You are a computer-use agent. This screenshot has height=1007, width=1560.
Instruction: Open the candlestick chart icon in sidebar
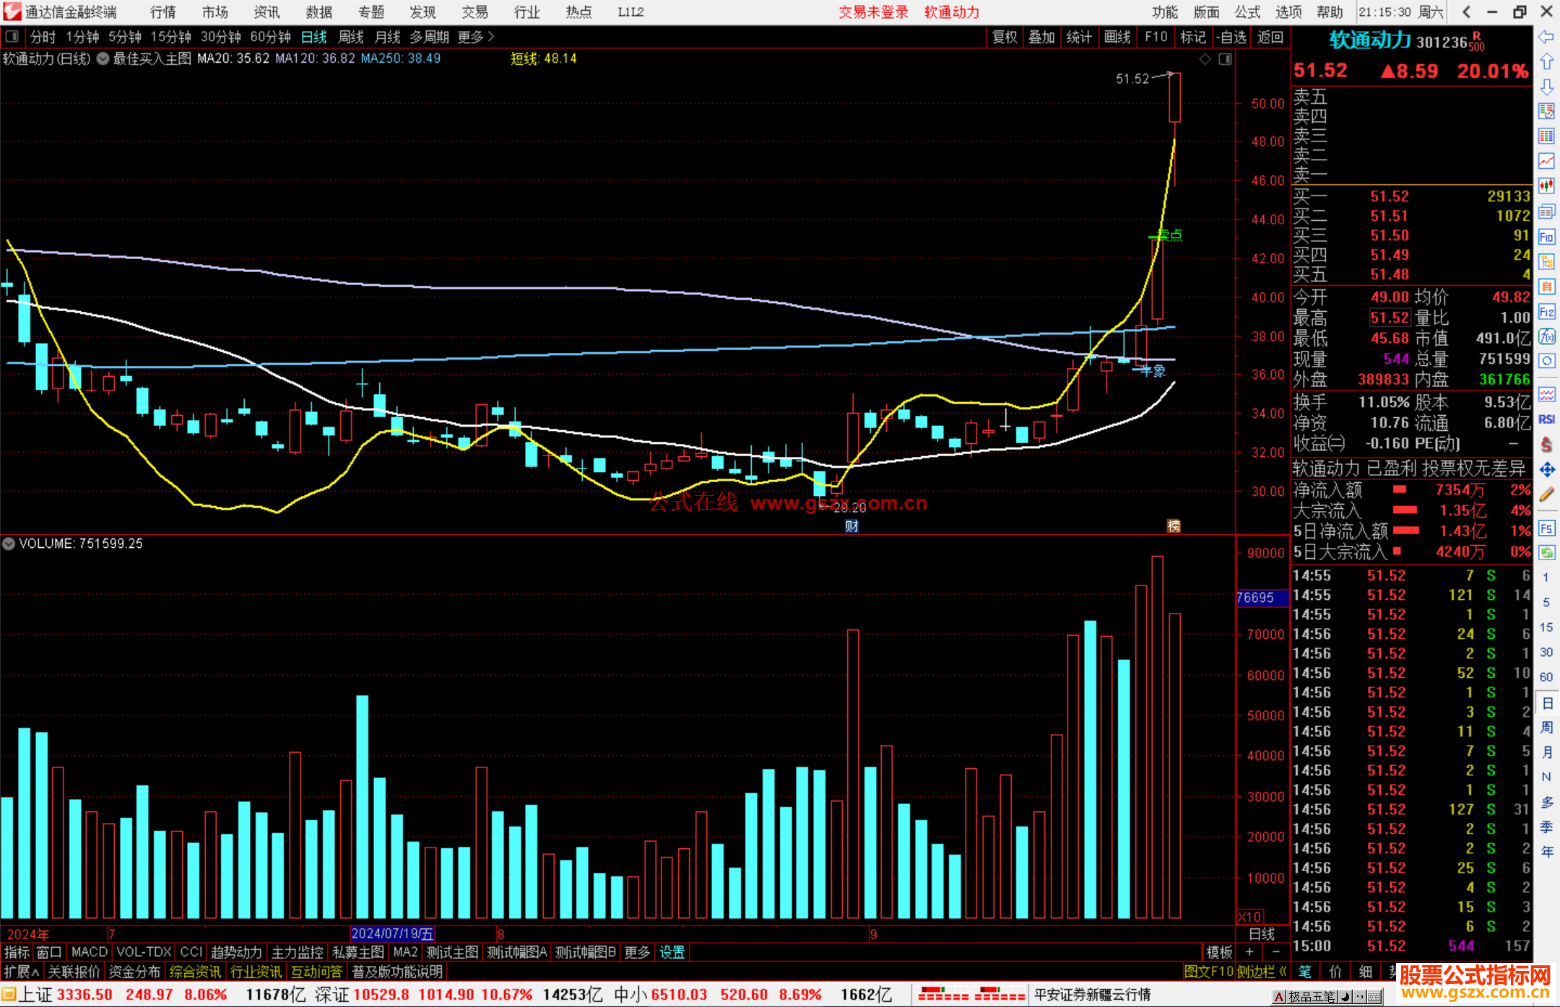tap(1546, 186)
